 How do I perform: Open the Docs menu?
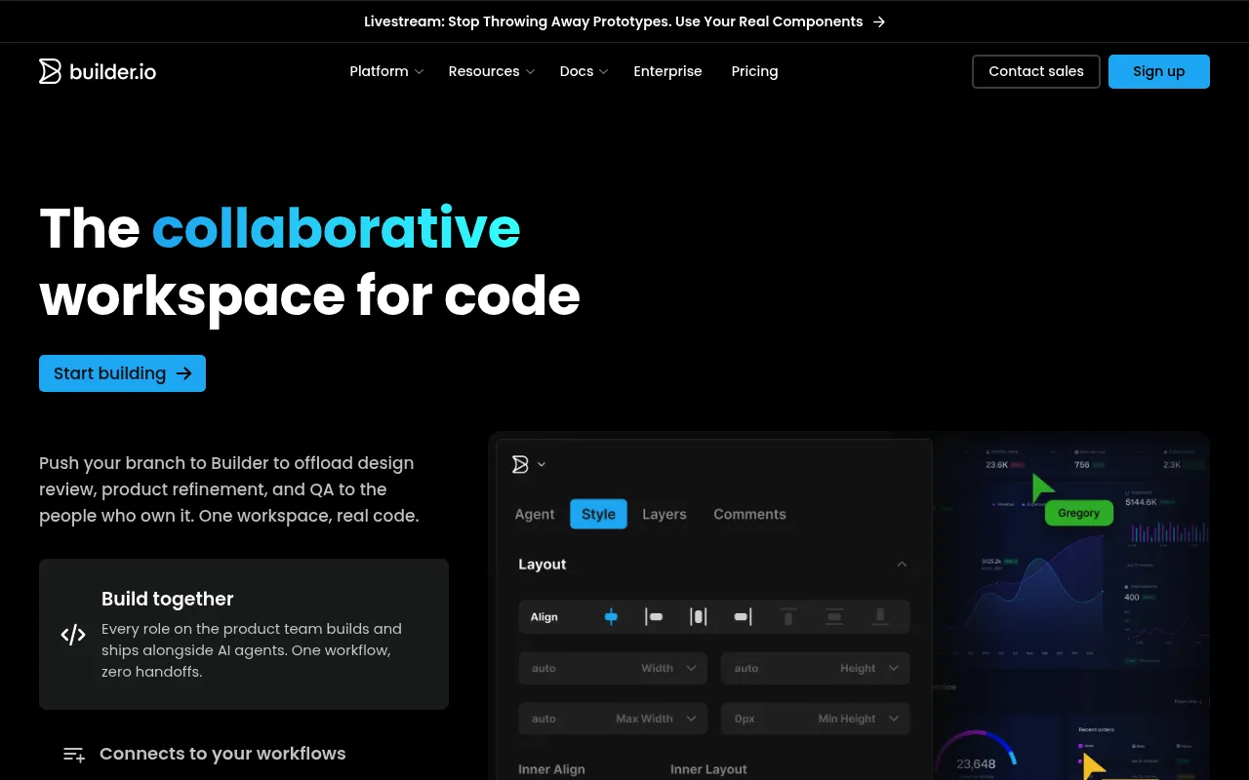point(584,71)
